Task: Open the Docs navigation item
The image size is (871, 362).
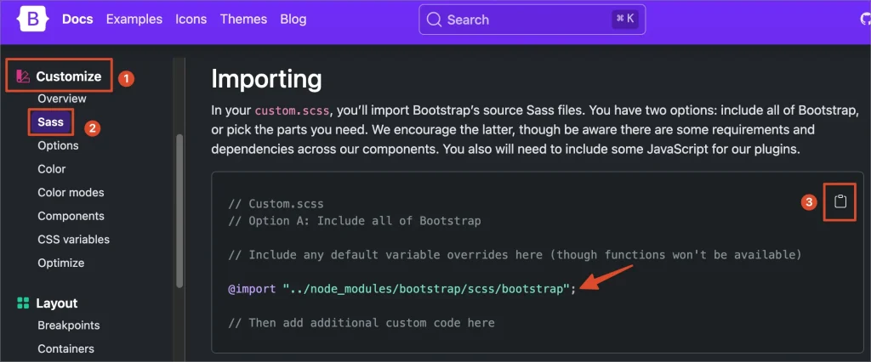Action: point(78,20)
